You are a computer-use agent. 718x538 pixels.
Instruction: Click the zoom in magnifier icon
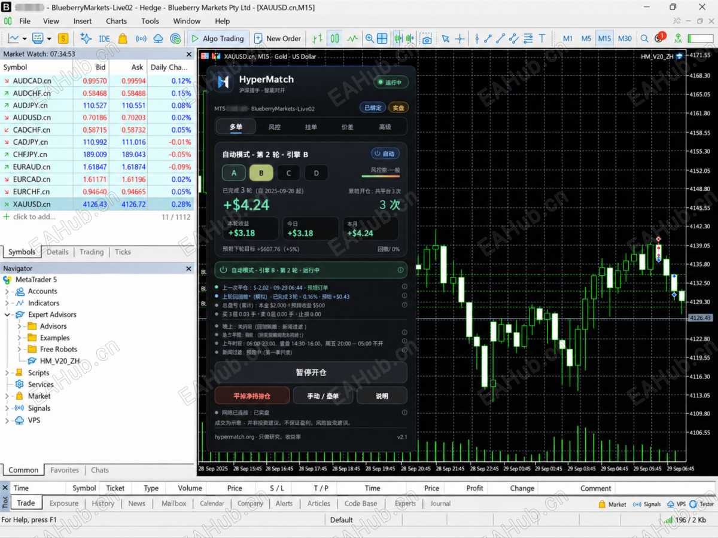pyautogui.click(x=370, y=38)
